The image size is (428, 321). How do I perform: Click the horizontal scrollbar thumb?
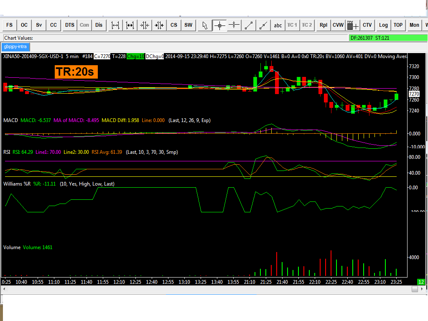[415, 289]
